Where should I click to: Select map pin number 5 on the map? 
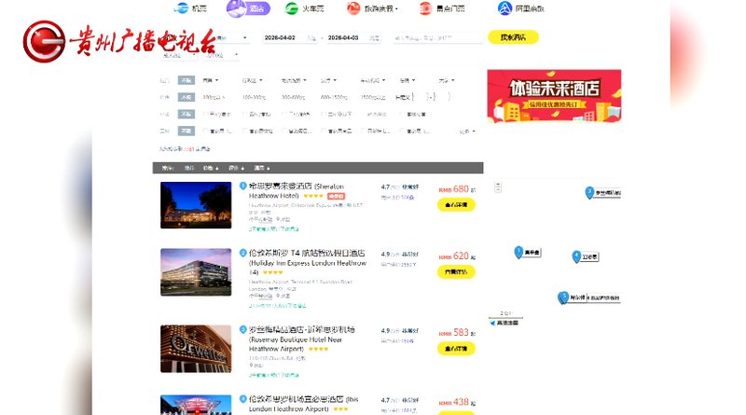click(563, 297)
